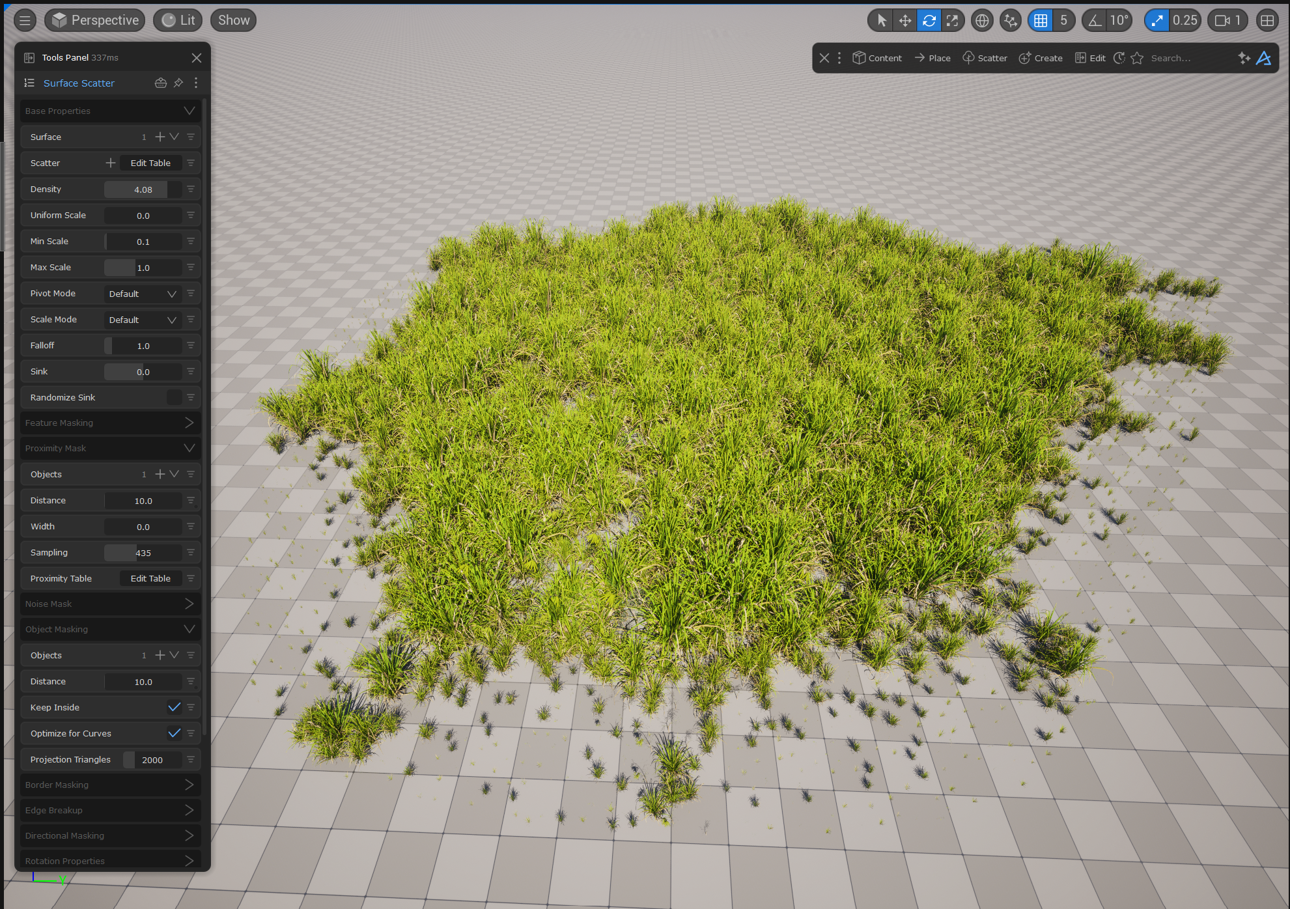Viewport: 1290px width, 909px height.
Task: Open grid snap value 5 dropdown
Action: click(x=1063, y=20)
